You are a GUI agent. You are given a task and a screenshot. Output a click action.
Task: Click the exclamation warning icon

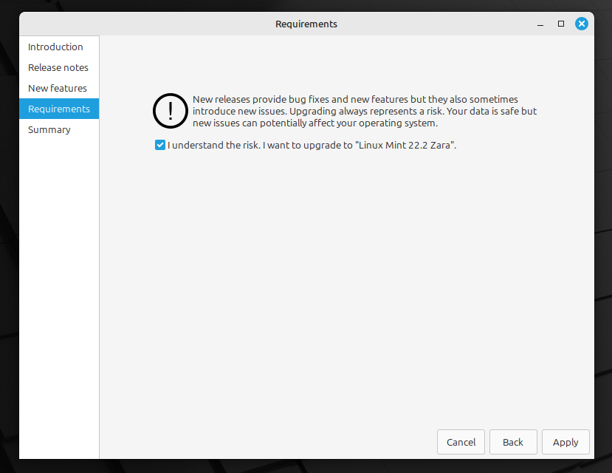point(170,111)
